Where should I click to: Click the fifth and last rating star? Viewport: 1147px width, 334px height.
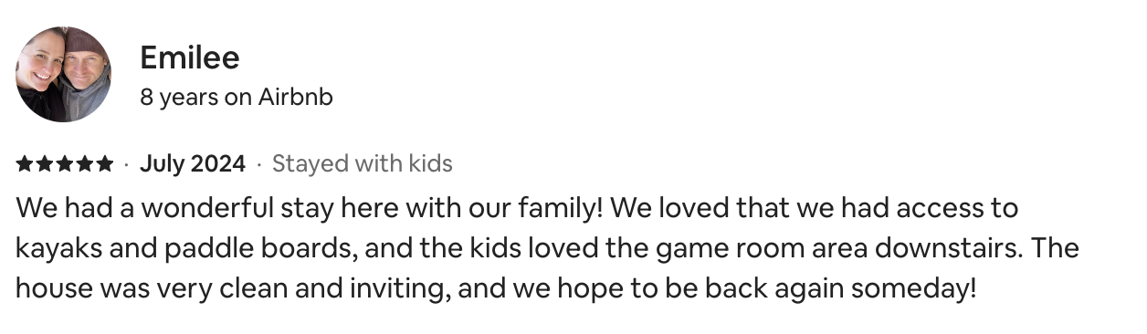tap(105, 164)
